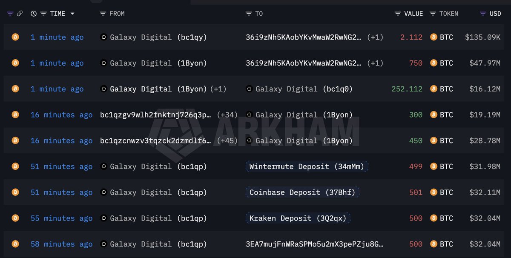Open address 3EA7mujFnWRaSPMo5u2mX3pePZju8G
This screenshot has height=258, width=511.
[x=314, y=244]
